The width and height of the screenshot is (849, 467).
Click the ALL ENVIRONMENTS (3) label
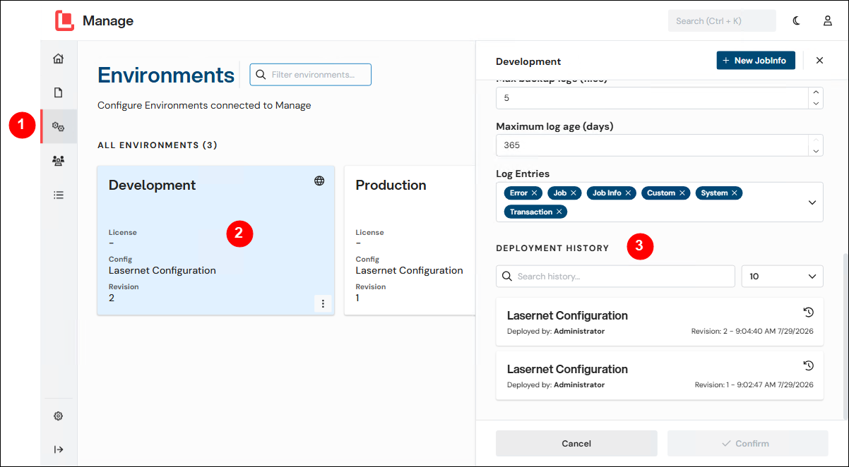tap(158, 145)
